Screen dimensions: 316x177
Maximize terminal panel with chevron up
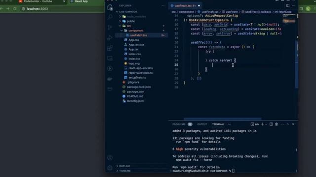point(288,124)
